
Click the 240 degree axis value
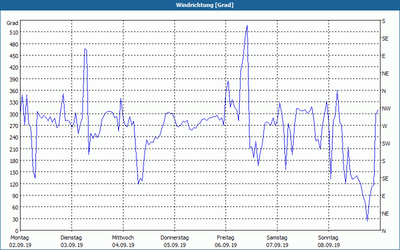pyautogui.click(x=14, y=137)
